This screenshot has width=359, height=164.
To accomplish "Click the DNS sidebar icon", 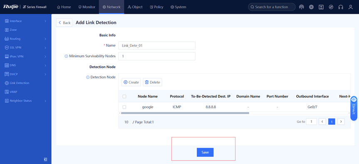I will click(x=7, y=65).
